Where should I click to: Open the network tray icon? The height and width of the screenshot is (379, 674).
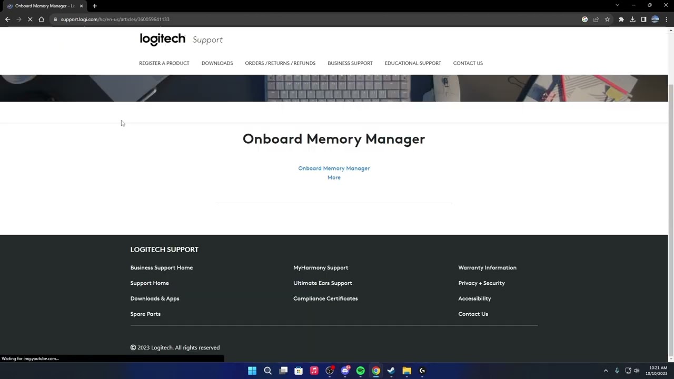point(628,371)
